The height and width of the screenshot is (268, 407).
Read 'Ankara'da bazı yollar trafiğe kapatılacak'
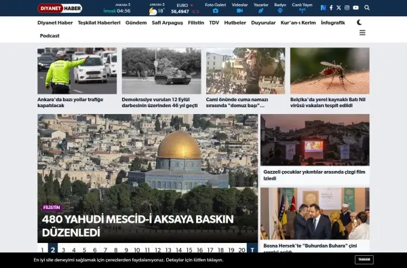tap(71, 102)
